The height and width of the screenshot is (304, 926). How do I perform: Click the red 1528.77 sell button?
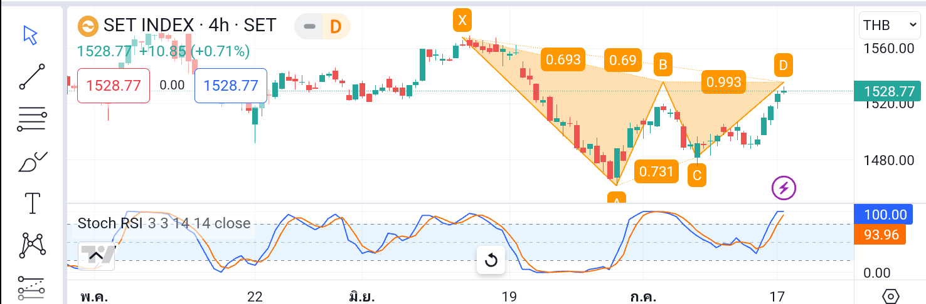pos(113,86)
